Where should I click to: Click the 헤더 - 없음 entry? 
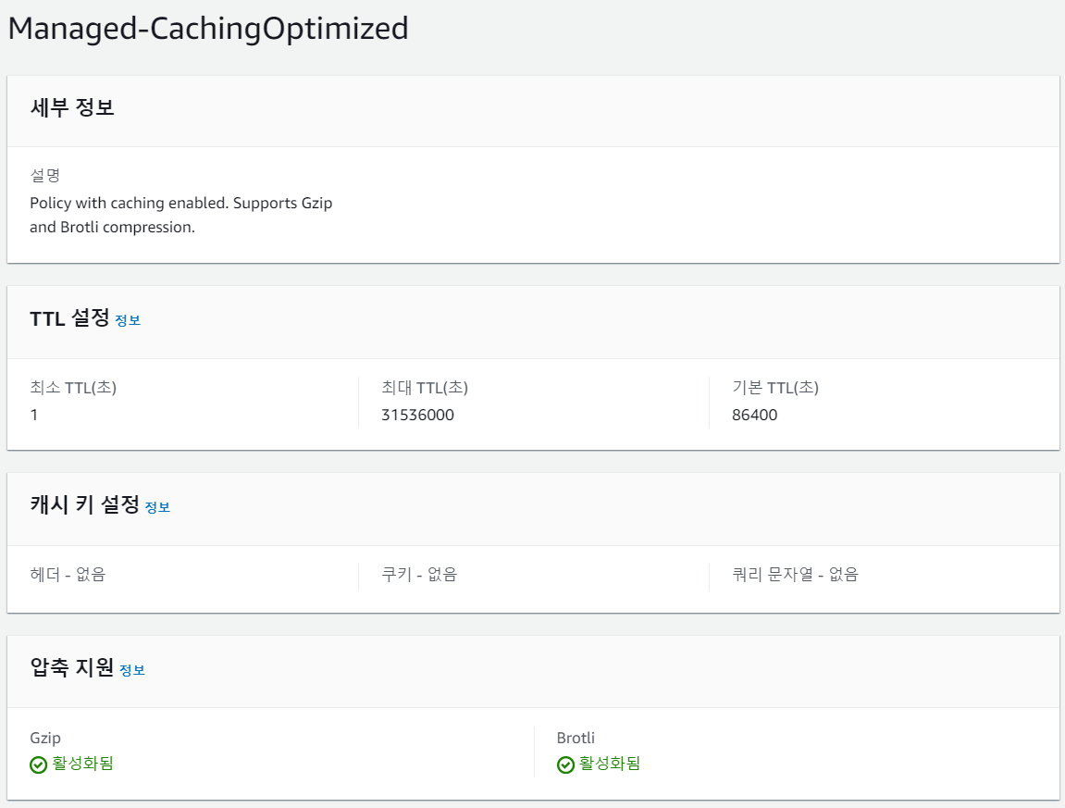(68, 575)
